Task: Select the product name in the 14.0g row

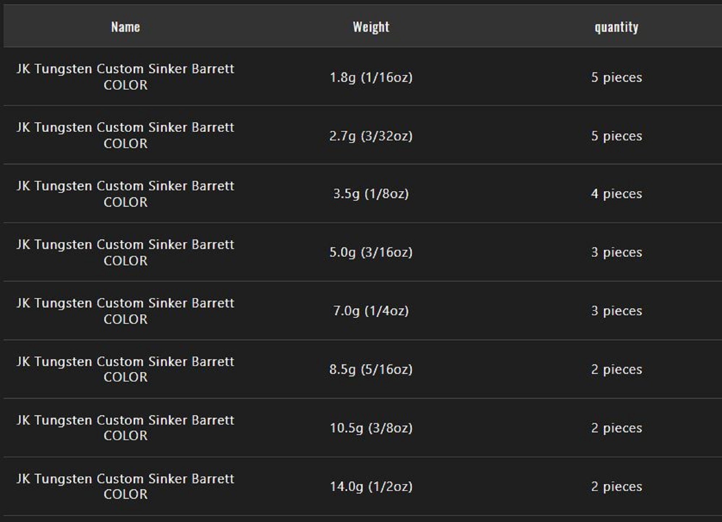Action: [125, 486]
